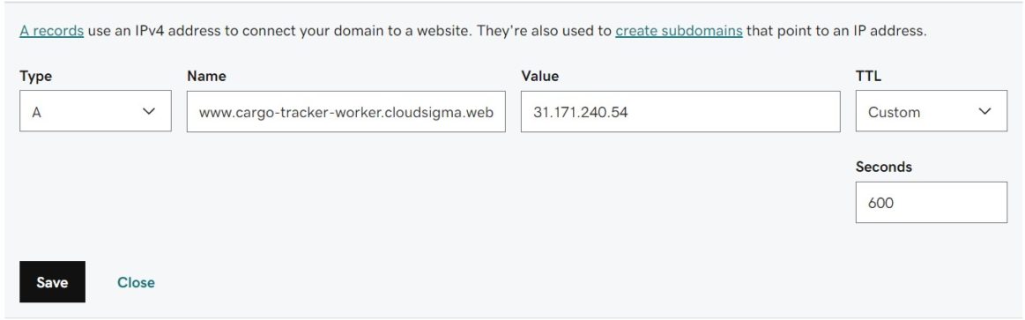This screenshot has width=1025, height=320.
Task: Focus the Name field with www.cargo-tracker-worker
Action: pyautogui.click(x=345, y=111)
